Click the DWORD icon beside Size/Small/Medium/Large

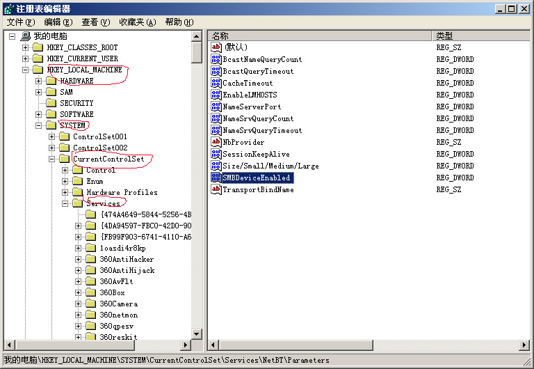tap(216, 166)
